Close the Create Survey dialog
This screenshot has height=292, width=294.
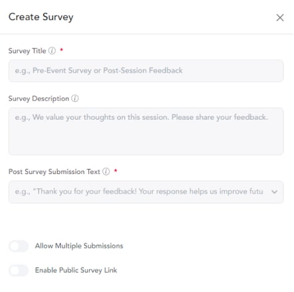(280, 18)
